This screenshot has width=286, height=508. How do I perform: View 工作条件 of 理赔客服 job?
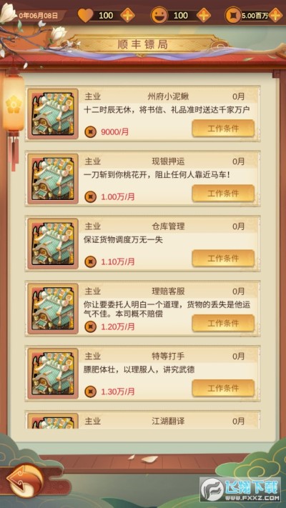click(223, 324)
